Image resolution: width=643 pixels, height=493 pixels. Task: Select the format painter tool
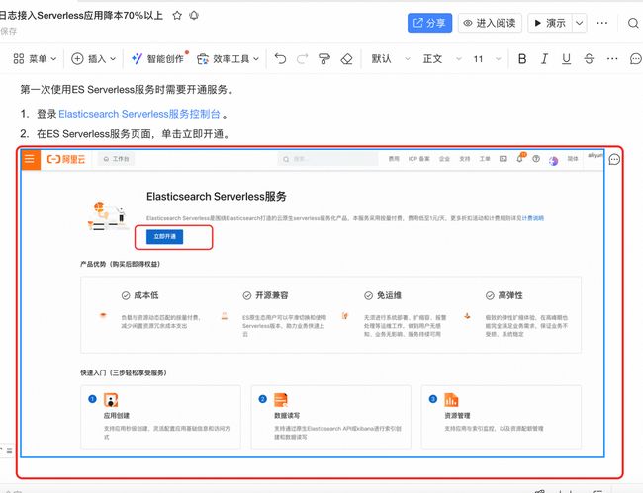(324, 59)
